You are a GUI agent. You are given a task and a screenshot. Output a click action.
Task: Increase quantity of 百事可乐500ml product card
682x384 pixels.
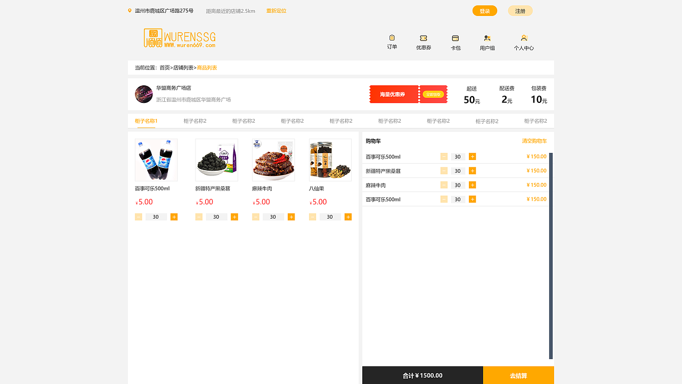point(174,217)
